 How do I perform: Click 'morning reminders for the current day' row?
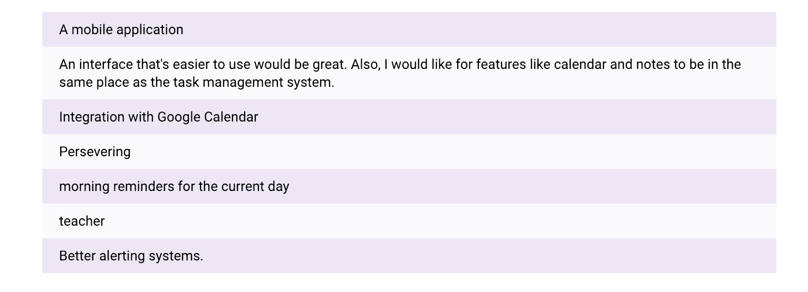[x=409, y=186]
